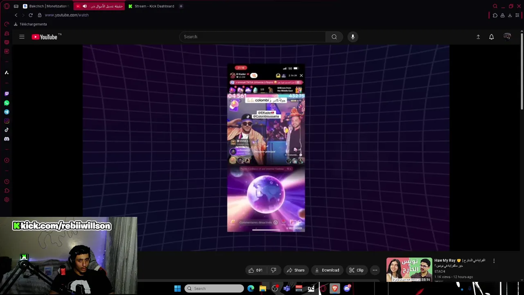524x295 pixels.
Task: Open Telegram in Opera sidebar
Action: pos(7,112)
